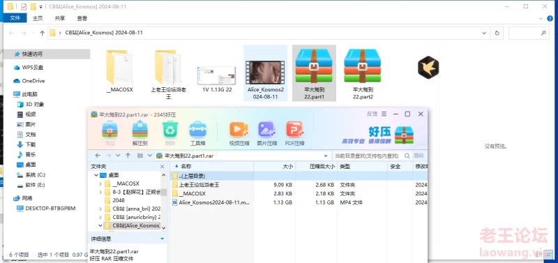The width and height of the screenshot is (558, 263).
Task: Expand the 8-3【赵探花】folder node in 好压 tree
Action: pos(100,192)
